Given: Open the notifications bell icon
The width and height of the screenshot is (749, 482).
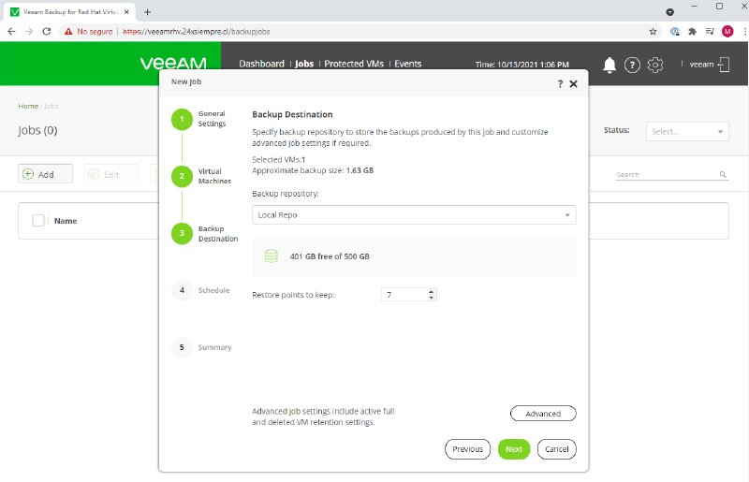Looking at the screenshot, I should [609, 65].
